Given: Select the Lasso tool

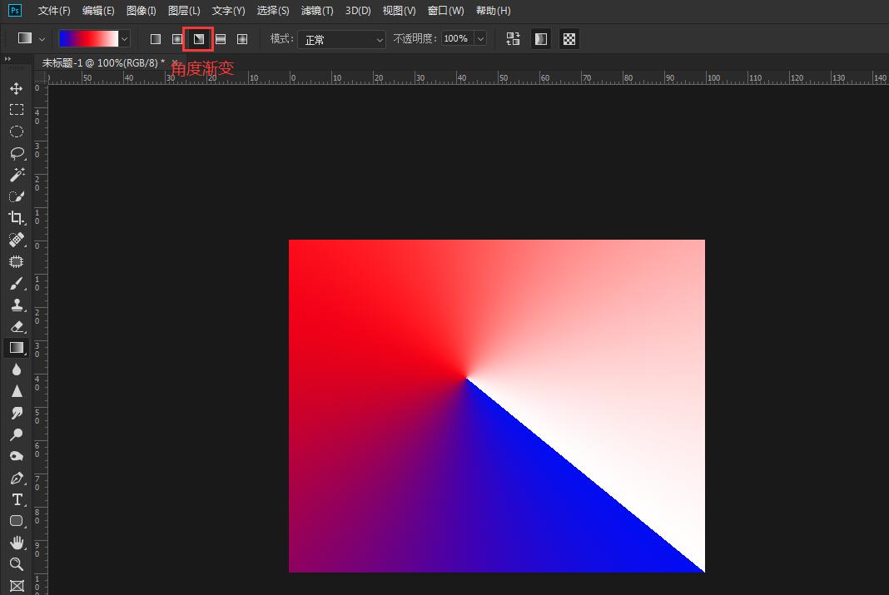Looking at the screenshot, I should (x=16, y=153).
